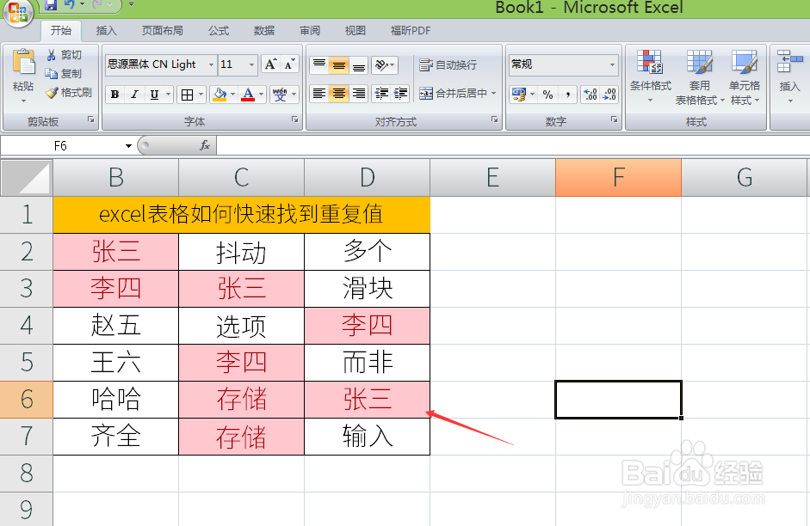Toggle Italic formatting

coord(135,95)
